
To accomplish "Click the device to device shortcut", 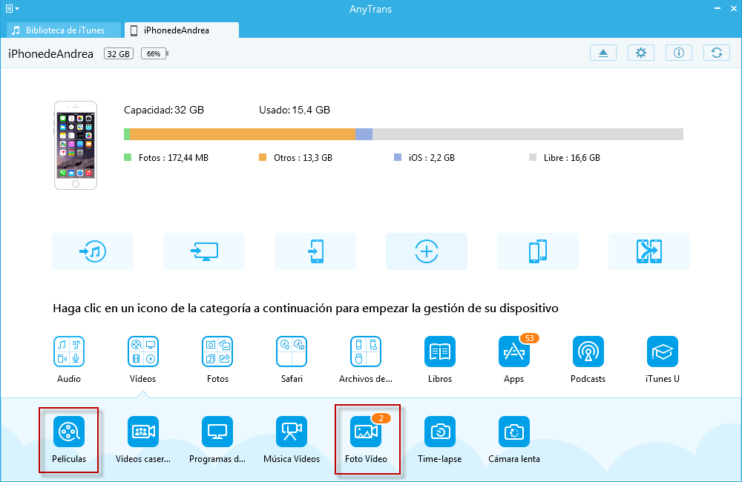I will (537, 251).
